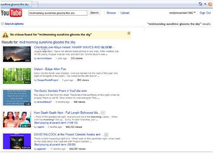
Task: Open uploader sorrowfulsun's channel
Action: (x=45, y=58)
